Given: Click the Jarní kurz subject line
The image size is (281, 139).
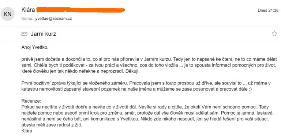Looking at the screenshot, I should coord(44,34).
